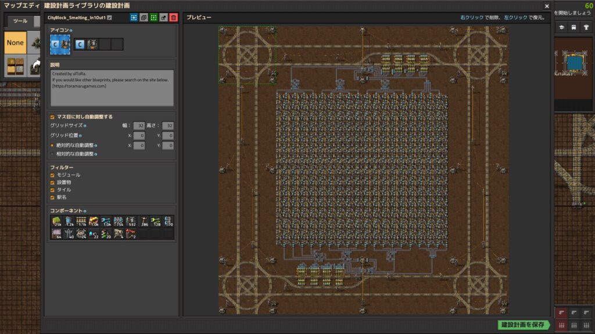The width and height of the screenshot is (595, 334).
Task: Click the component icon with count 70
Action: pyautogui.click(x=168, y=222)
